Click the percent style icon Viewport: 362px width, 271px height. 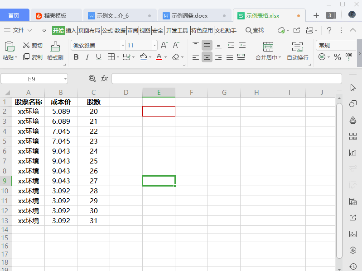coord(337,57)
